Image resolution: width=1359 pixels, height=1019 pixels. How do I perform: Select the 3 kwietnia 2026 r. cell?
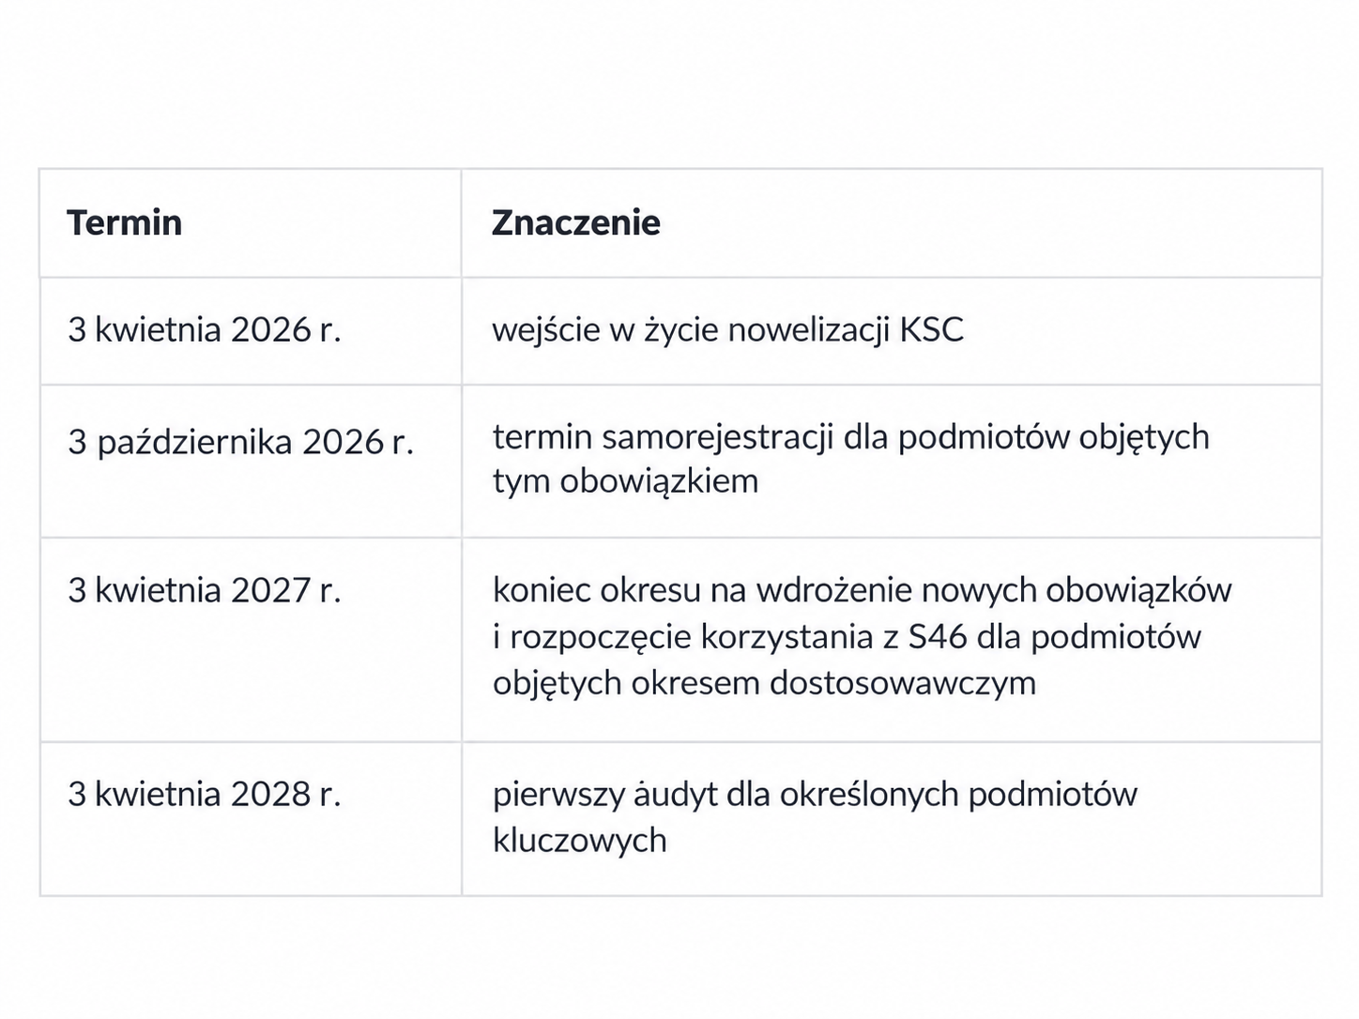(251, 331)
